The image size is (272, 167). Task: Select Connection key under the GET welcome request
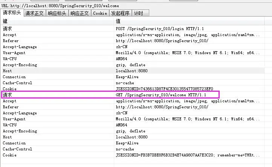14,143
